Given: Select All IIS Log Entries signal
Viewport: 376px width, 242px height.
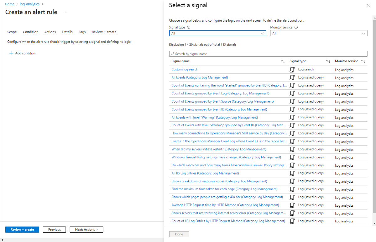Looking at the screenshot, I should point(205,173).
